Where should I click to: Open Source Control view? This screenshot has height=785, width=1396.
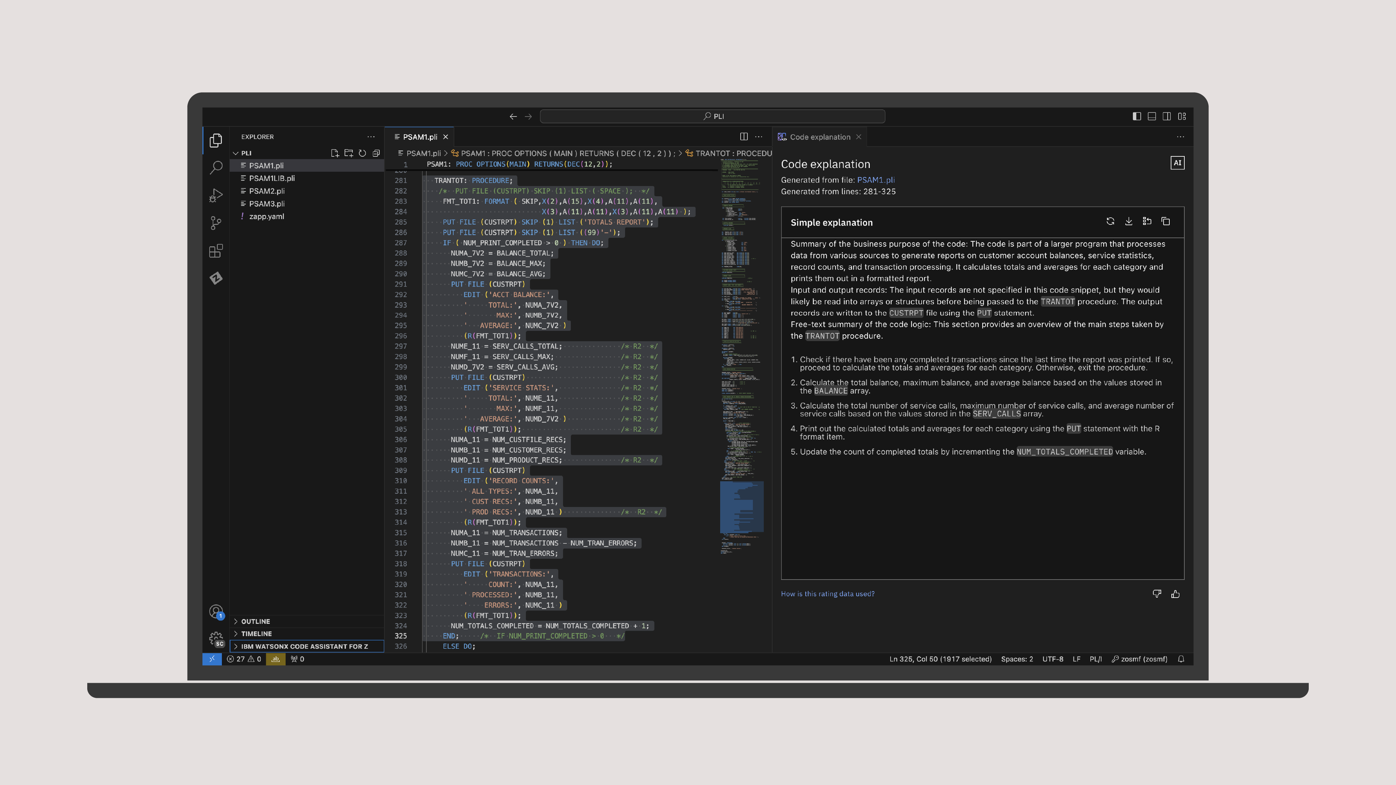coord(216,223)
